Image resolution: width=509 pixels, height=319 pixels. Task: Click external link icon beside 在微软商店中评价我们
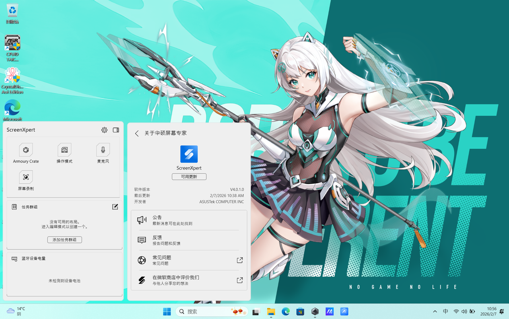click(240, 280)
